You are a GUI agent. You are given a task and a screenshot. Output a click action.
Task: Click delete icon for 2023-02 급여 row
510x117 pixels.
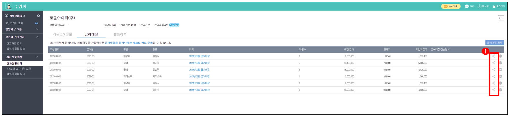click(500, 70)
